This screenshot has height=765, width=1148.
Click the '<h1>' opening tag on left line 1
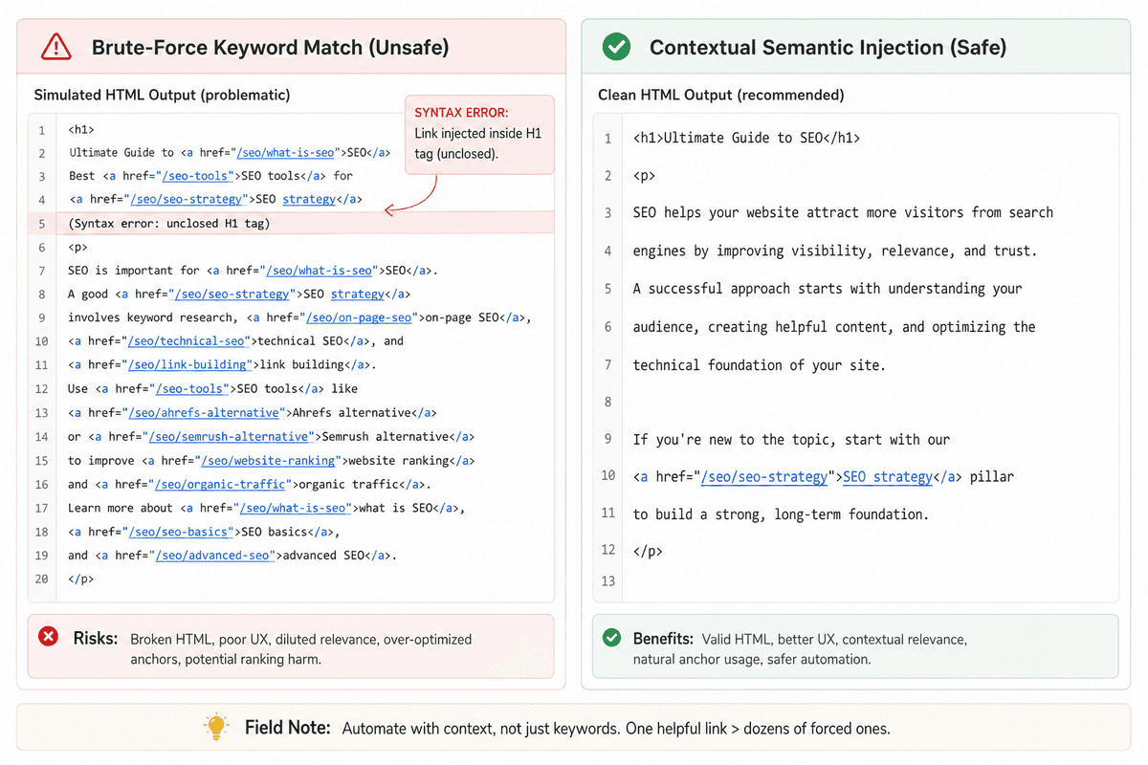(81, 129)
